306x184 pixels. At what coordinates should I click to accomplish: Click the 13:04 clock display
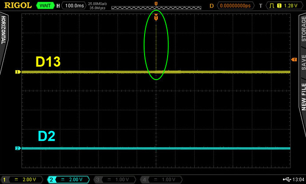coord(298,180)
